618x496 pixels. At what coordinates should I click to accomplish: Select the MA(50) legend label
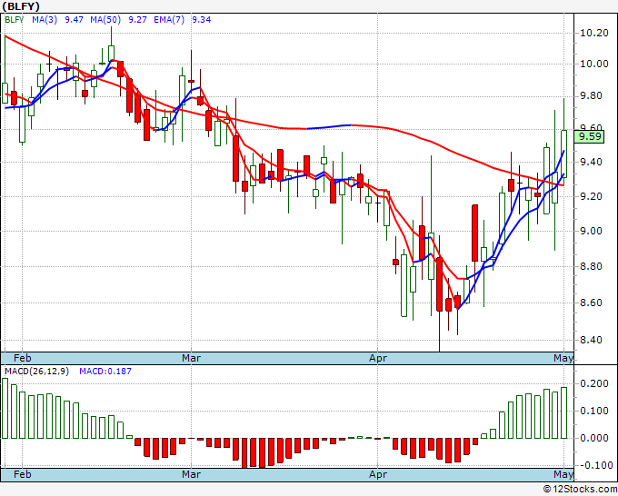(x=105, y=19)
